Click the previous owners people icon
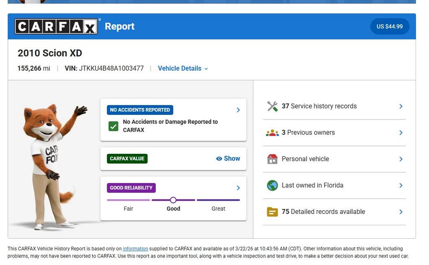The width and height of the screenshot is (429, 265). pos(272,133)
